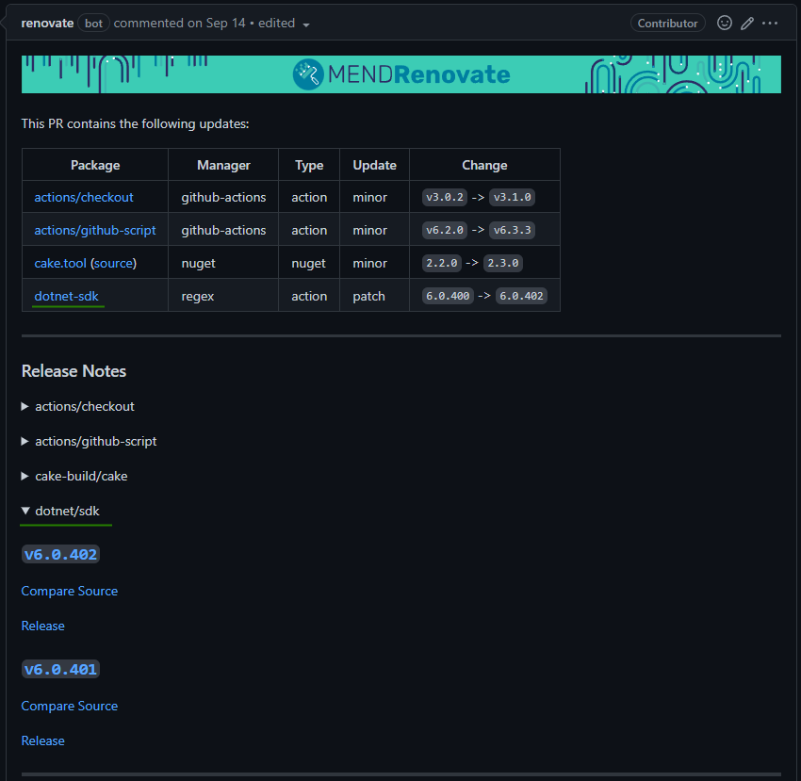Click the 2.2.0 version code tag
Image resolution: width=801 pixels, height=781 pixels.
click(x=442, y=263)
